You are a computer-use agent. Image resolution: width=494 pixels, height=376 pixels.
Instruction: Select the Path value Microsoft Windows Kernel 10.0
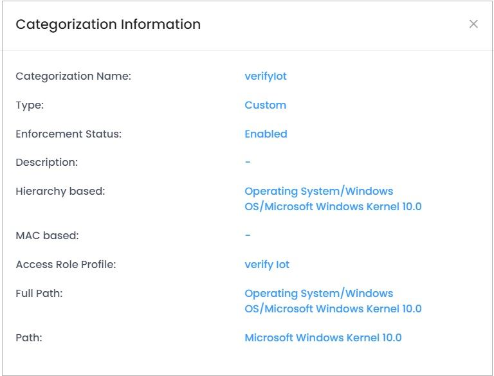(x=323, y=338)
